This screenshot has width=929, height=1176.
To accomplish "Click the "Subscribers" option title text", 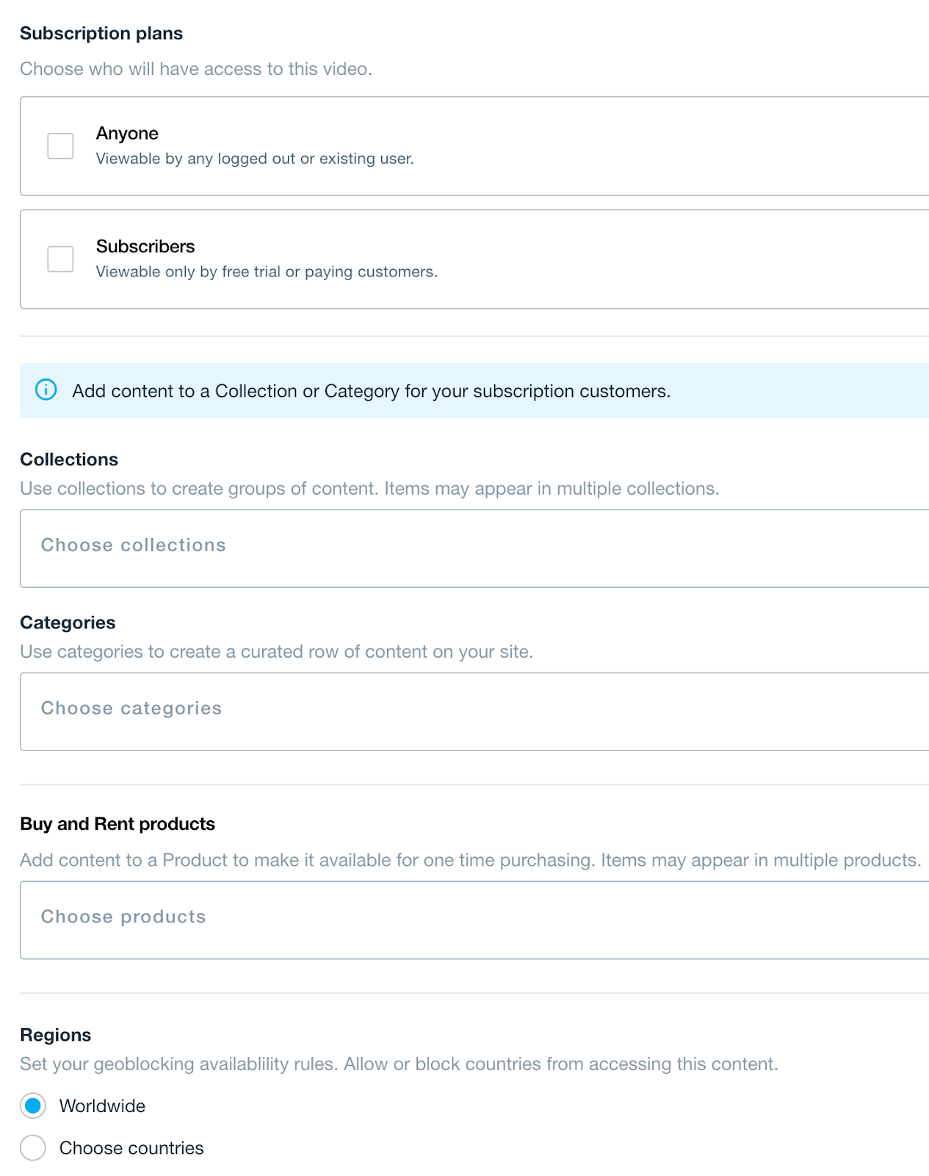I will click(145, 246).
